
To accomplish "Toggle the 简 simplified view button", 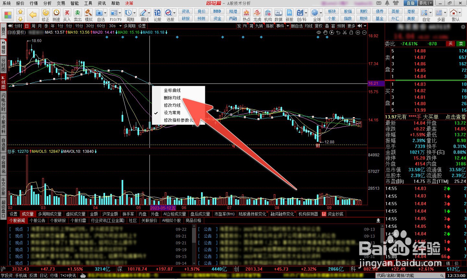I will tap(251, 26).
